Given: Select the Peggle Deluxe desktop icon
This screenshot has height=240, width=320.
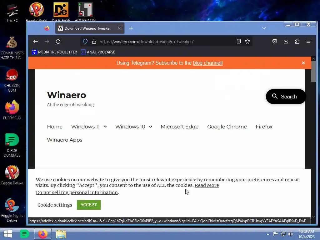Looking at the screenshot, I should click(12, 175).
